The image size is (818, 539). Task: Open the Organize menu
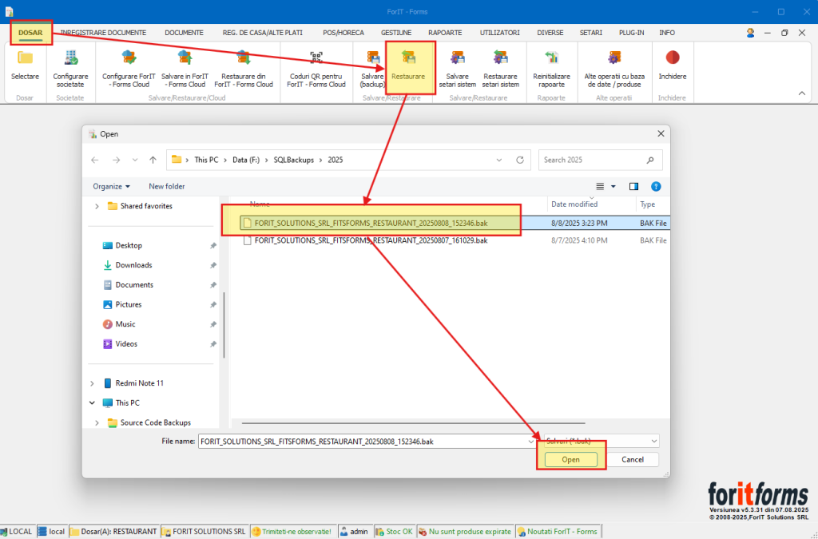(111, 186)
